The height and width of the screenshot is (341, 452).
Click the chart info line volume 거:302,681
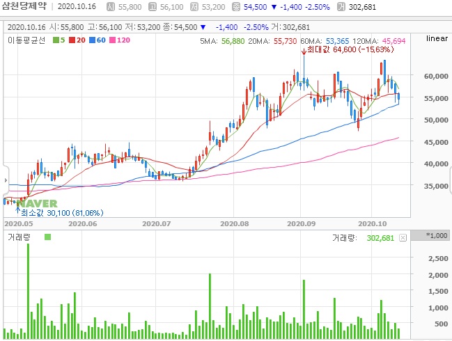(x=290, y=27)
